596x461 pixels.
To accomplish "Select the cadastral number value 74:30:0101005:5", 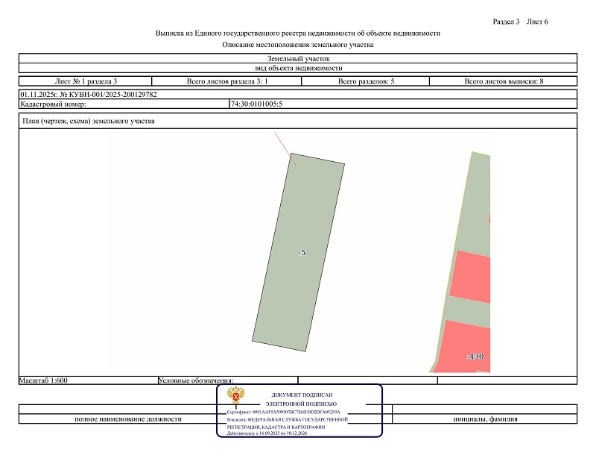I will (x=257, y=104).
